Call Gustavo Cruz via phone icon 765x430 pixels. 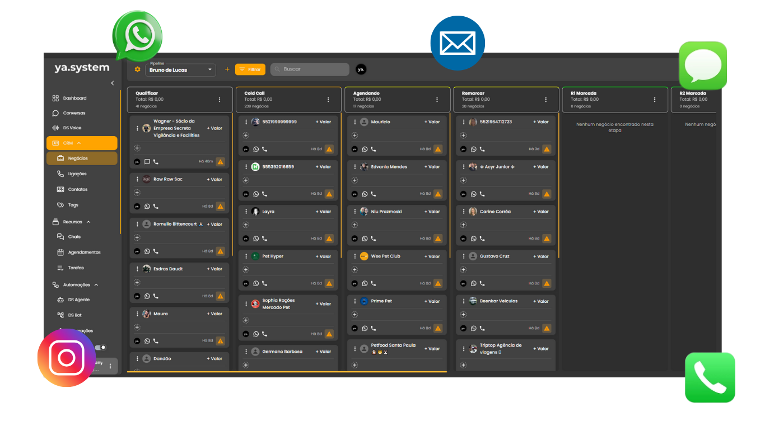pyautogui.click(x=482, y=283)
